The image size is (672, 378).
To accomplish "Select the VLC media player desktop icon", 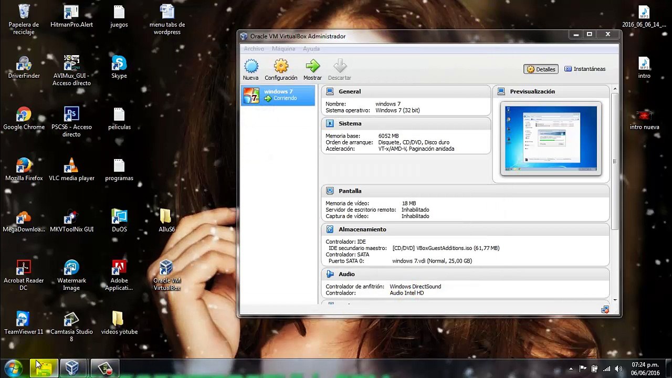I will click(71, 165).
